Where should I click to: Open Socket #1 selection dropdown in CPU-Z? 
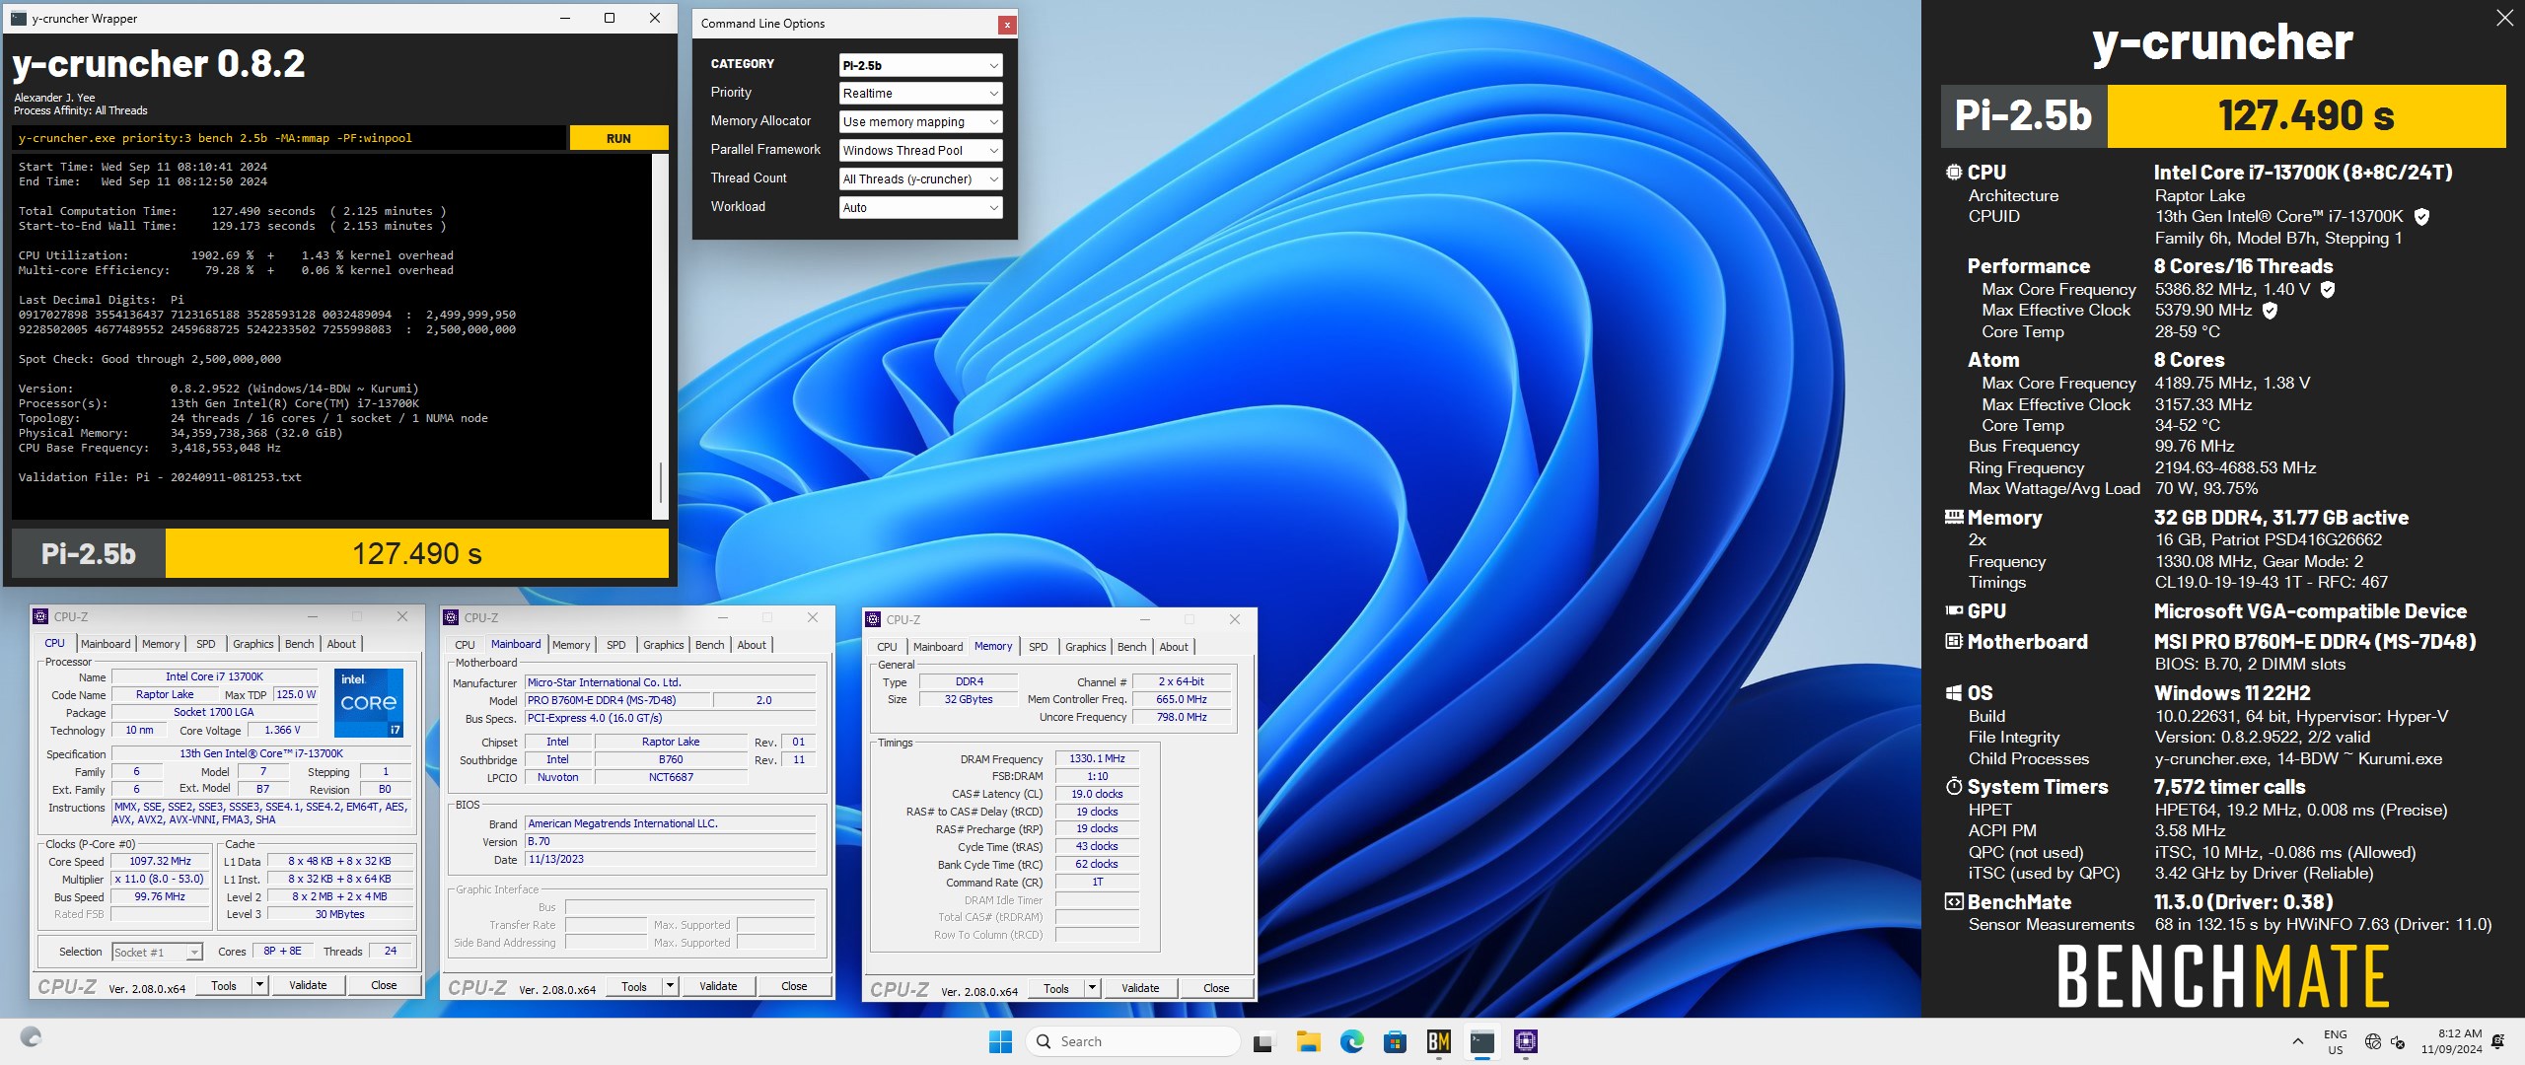[x=157, y=952]
